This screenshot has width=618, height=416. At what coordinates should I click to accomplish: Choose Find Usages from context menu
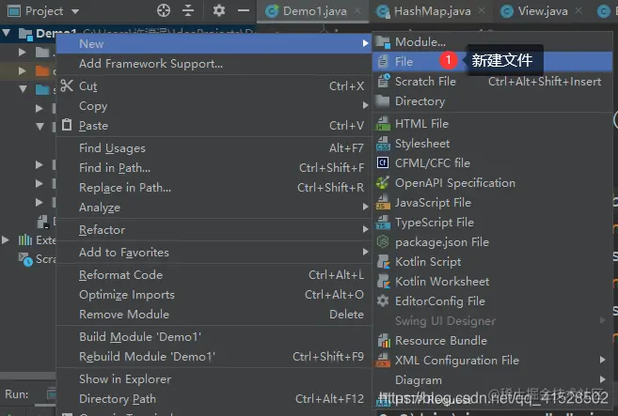(214, 148)
